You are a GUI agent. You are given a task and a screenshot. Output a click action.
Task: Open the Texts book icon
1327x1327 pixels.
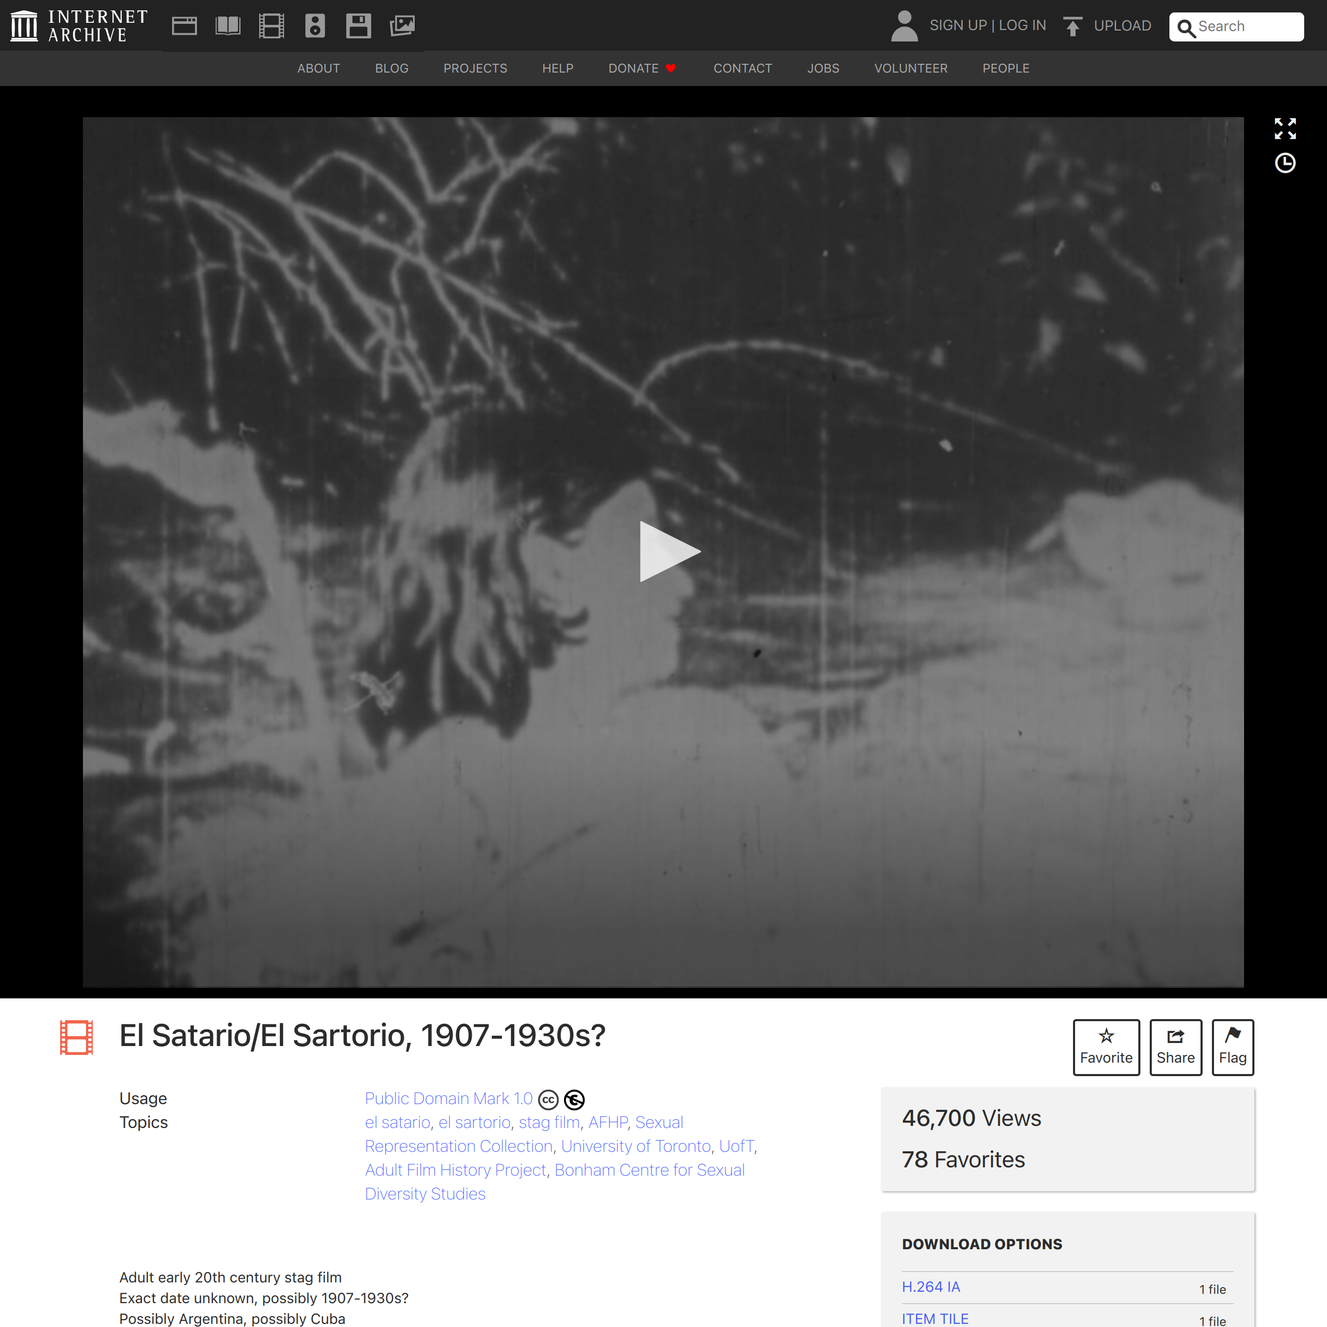tap(228, 26)
